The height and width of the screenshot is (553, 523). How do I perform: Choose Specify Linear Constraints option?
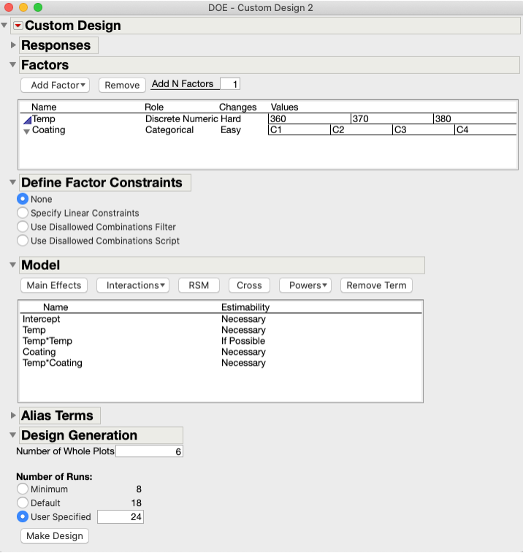tap(23, 213)
